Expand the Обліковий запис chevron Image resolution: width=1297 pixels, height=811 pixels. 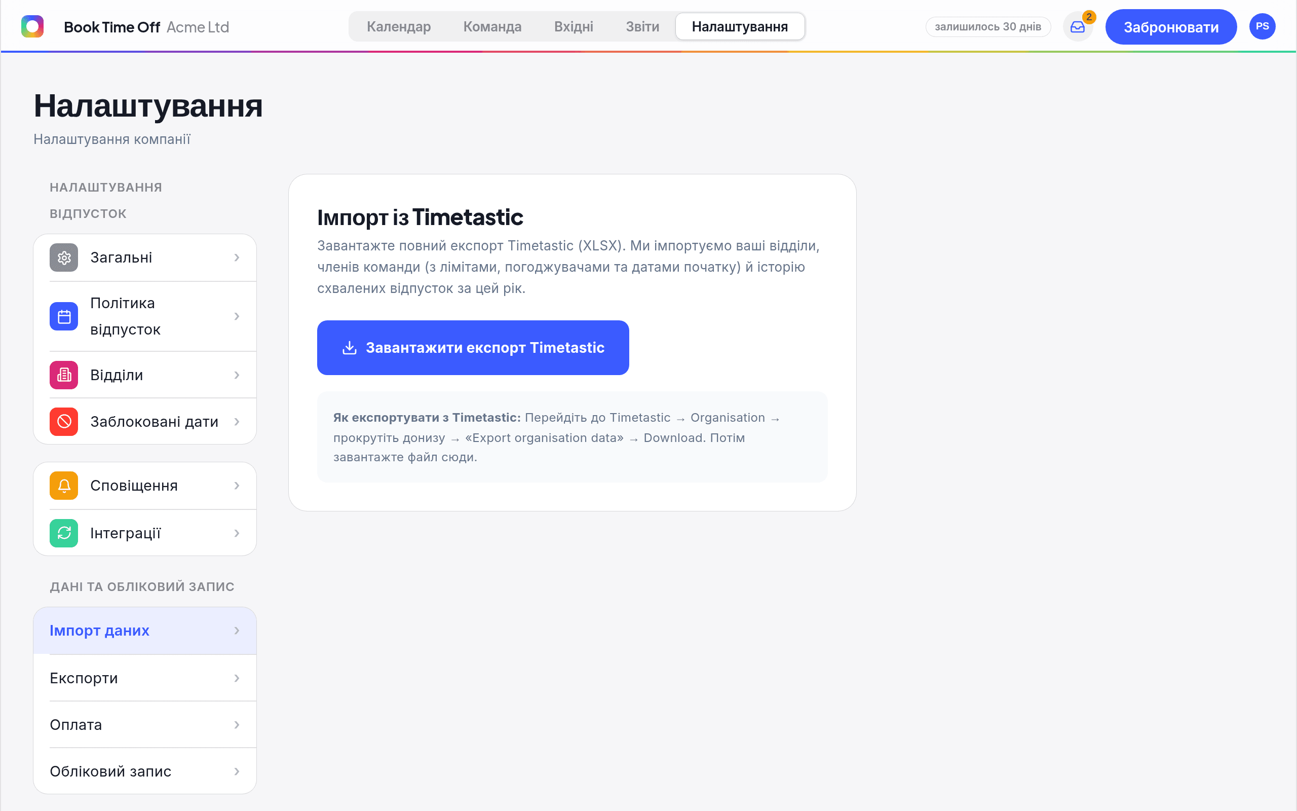[237, 771]
